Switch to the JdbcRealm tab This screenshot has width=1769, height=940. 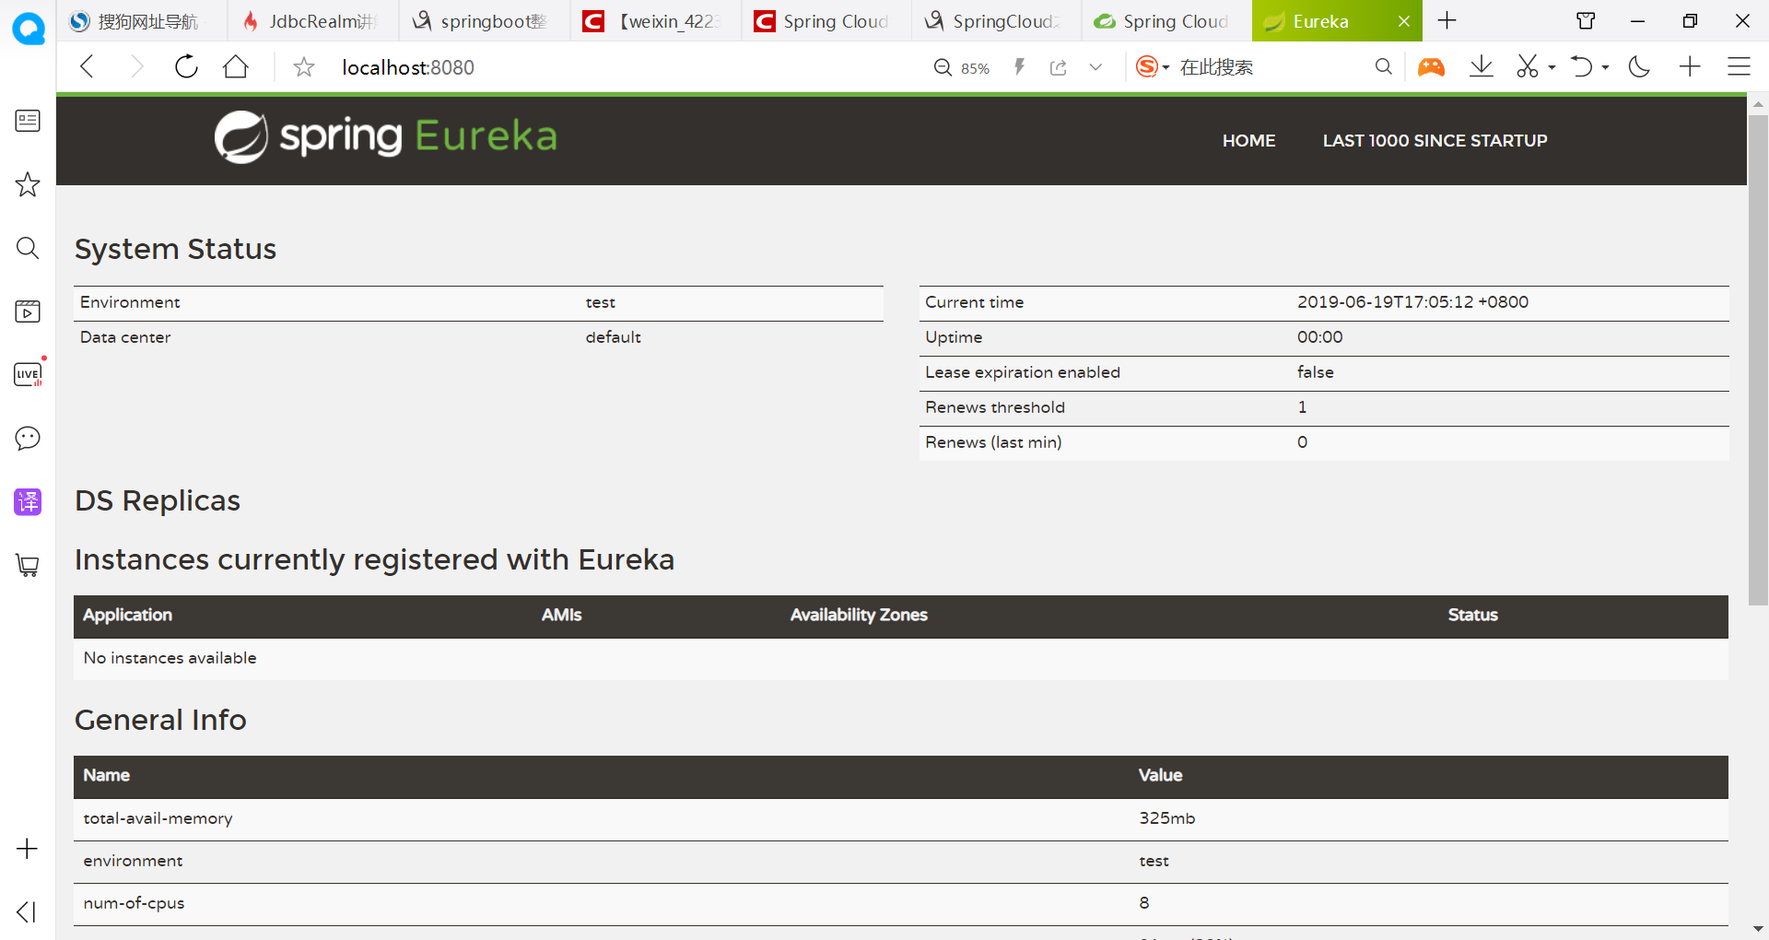[313, 21]
